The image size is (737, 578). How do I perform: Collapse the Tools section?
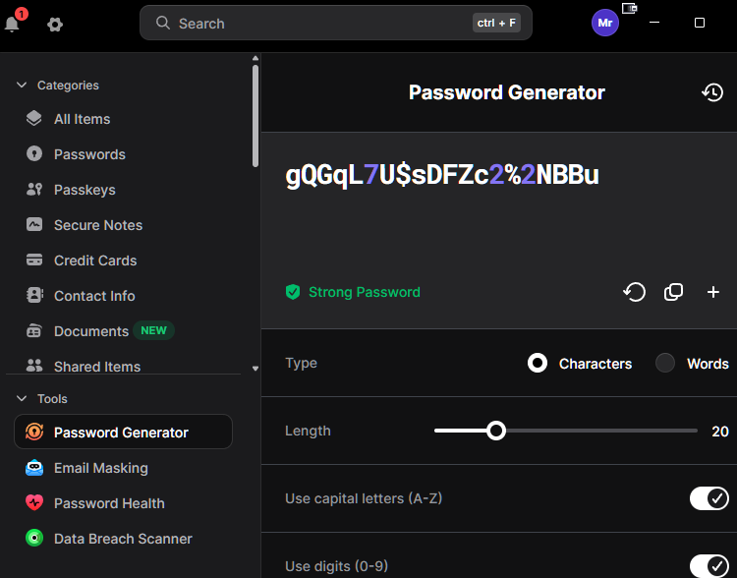[22, 399]
